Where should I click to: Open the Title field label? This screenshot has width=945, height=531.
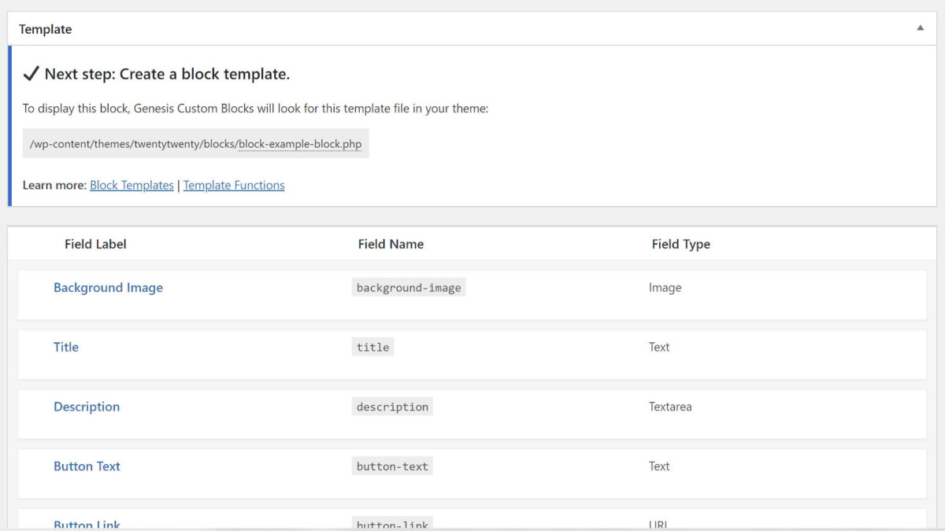click(x=66, y=347)
